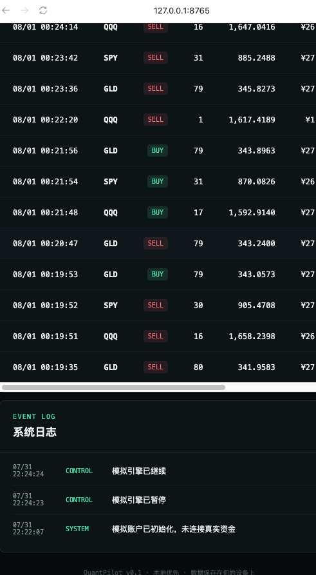Click the price 1,658.2398 cell
Image resolution: width=316 pixels, height=575 pixels.
pos(252,336)
